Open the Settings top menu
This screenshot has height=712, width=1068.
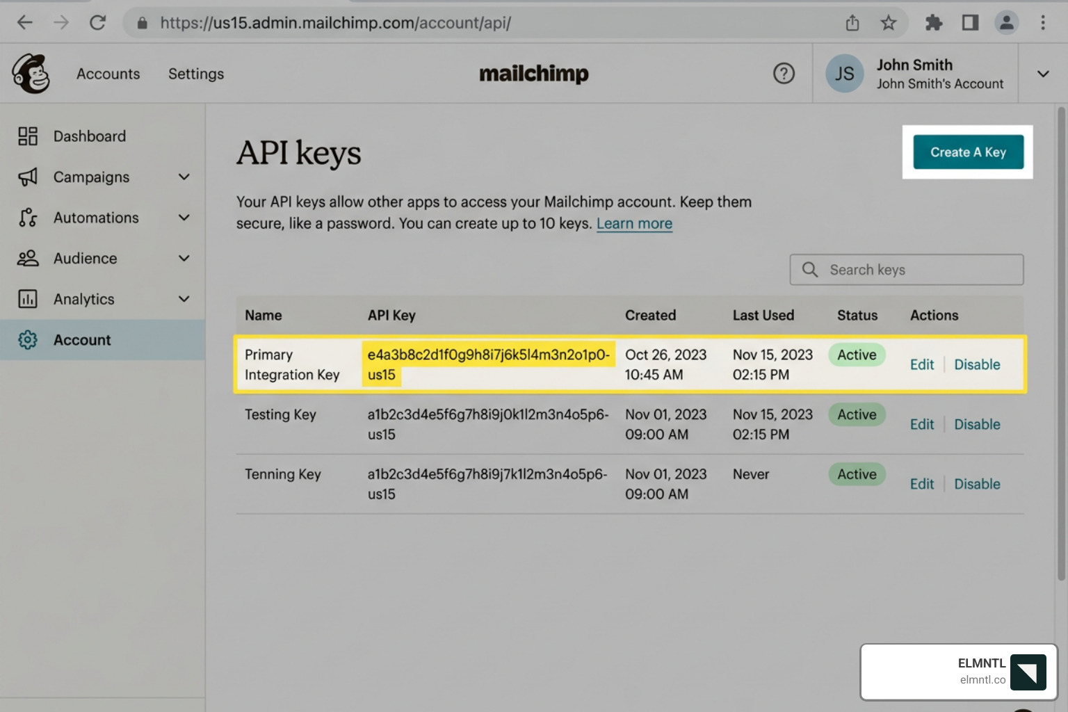[x=196, y=74]
